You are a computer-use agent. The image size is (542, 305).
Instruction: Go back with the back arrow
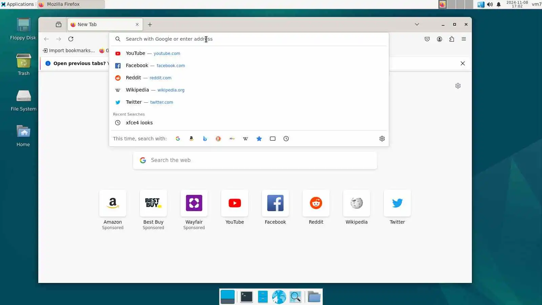(46, 39)
